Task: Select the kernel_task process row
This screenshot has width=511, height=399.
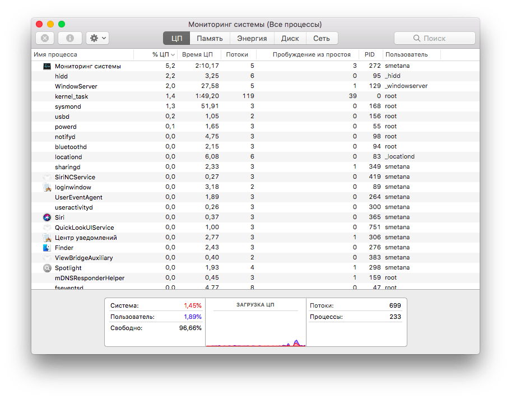Action: pos(256,96)
